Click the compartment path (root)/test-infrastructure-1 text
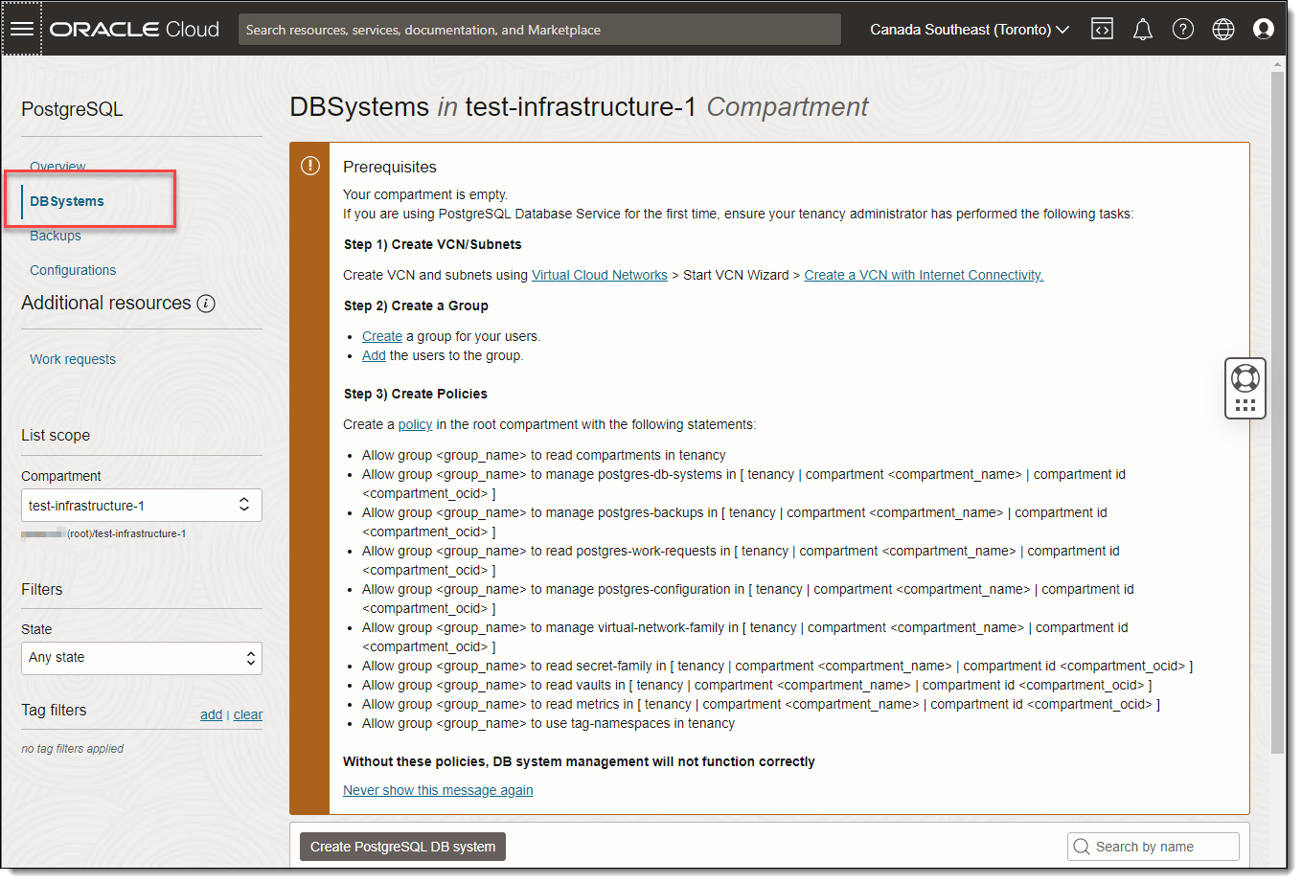 [x=126, y=533]
